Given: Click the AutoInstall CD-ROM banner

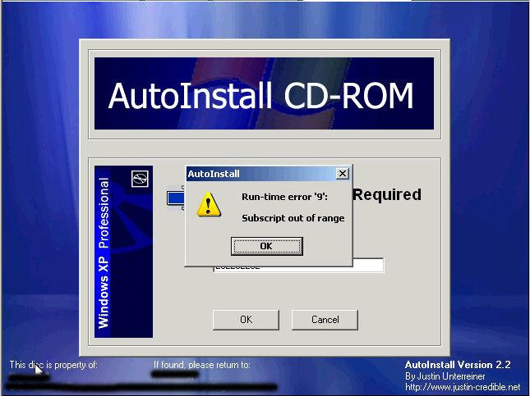Looking at the screenshot, I should pos(264,93).
